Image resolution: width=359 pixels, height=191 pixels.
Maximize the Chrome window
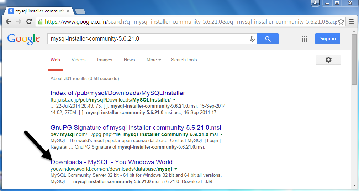point(337,3)
